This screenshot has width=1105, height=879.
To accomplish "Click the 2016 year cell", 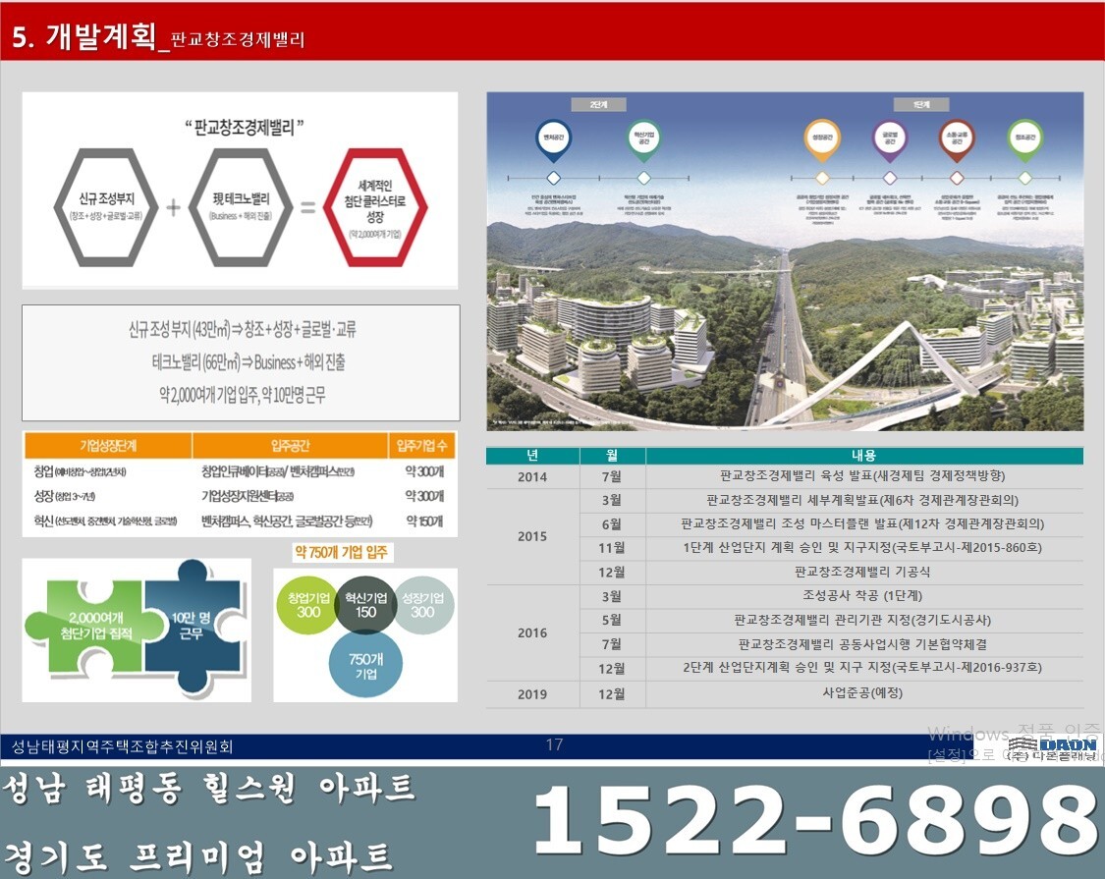I will coord(532,633).
